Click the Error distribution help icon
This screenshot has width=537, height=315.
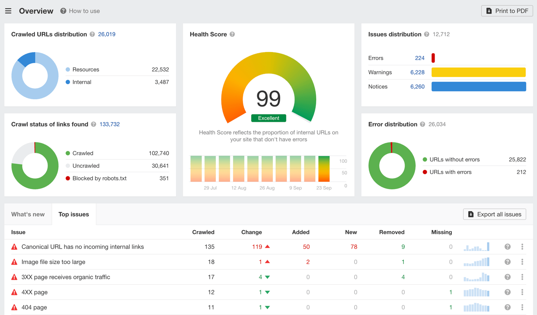click(x=422, y=124)
